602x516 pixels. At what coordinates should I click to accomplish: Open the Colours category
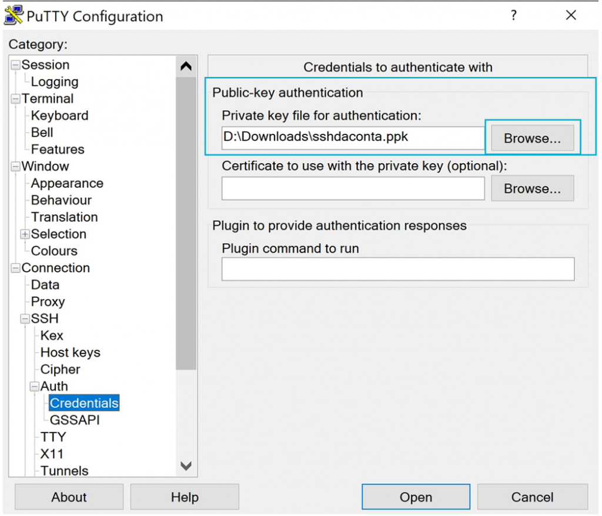[x=54, y=251]
